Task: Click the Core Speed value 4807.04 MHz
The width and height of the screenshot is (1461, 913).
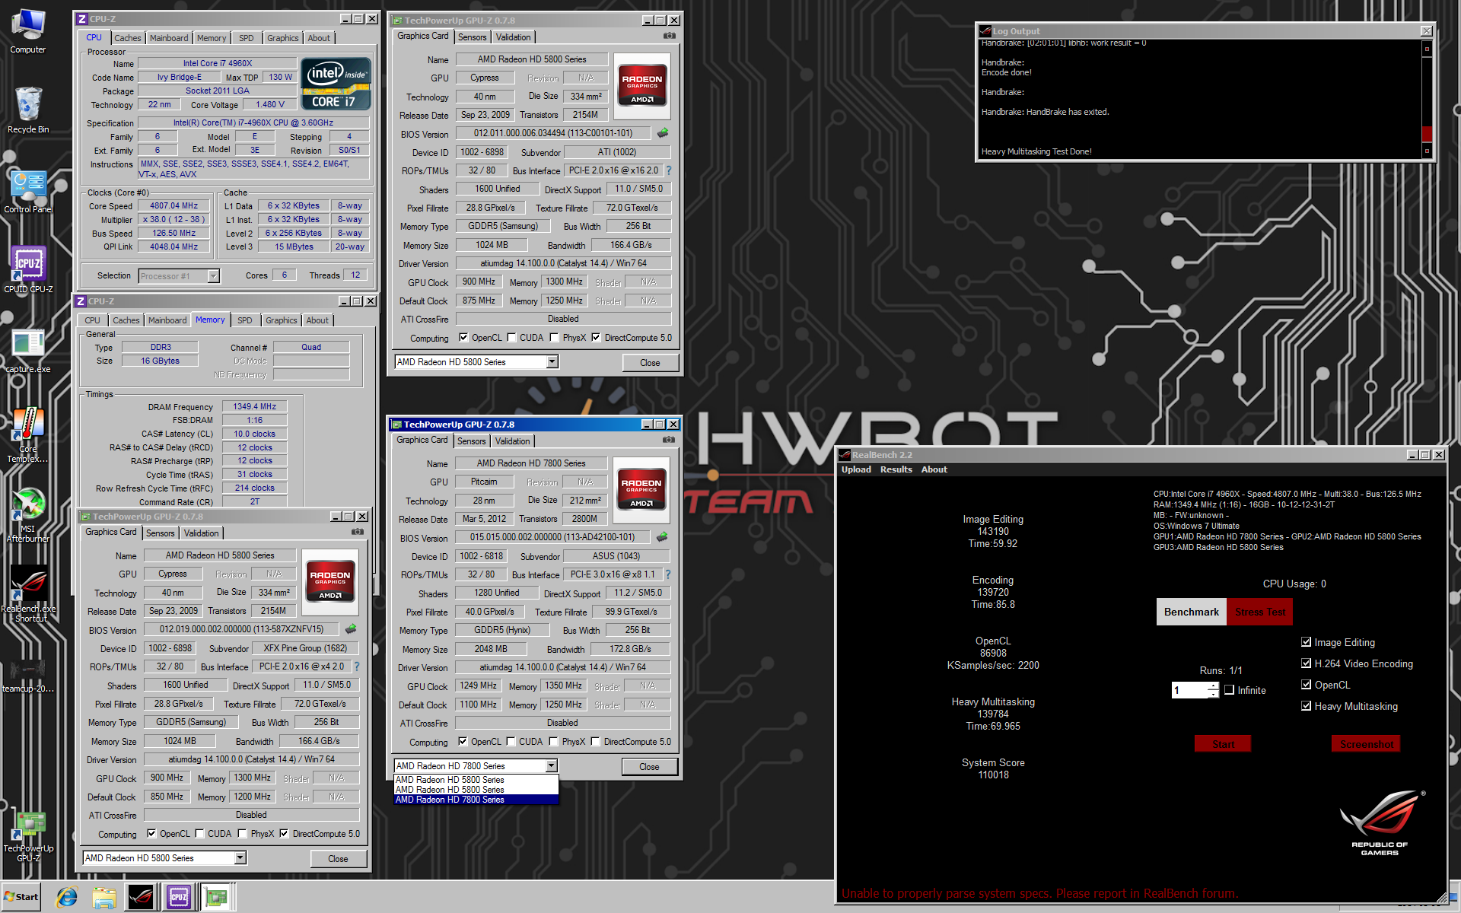Action: 174,205
